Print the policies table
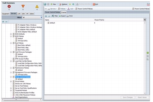 pos(70,16)
